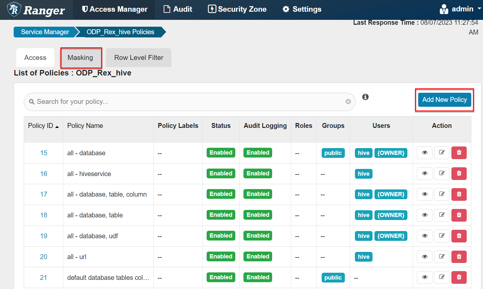
Task: Click Audit Logging Enabled badge, policy 19
Action: [x=258, y=236]
